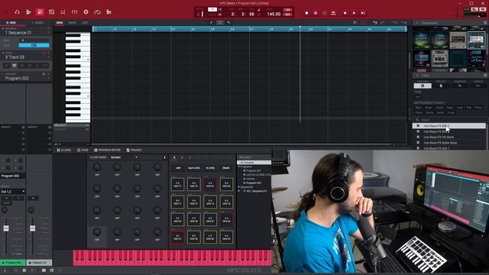Toggle the 16 Level pad button
Screen dimensions: 489x275
point(210,168)
